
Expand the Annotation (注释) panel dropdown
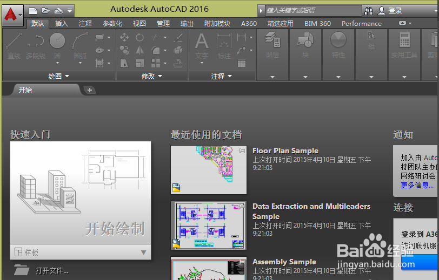(222, 76)
